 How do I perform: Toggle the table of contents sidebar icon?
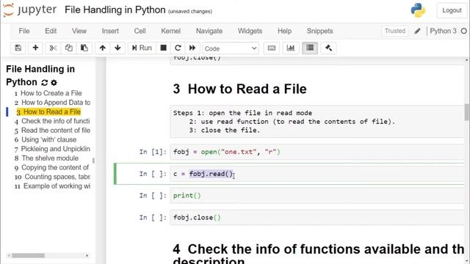[310, 48]
